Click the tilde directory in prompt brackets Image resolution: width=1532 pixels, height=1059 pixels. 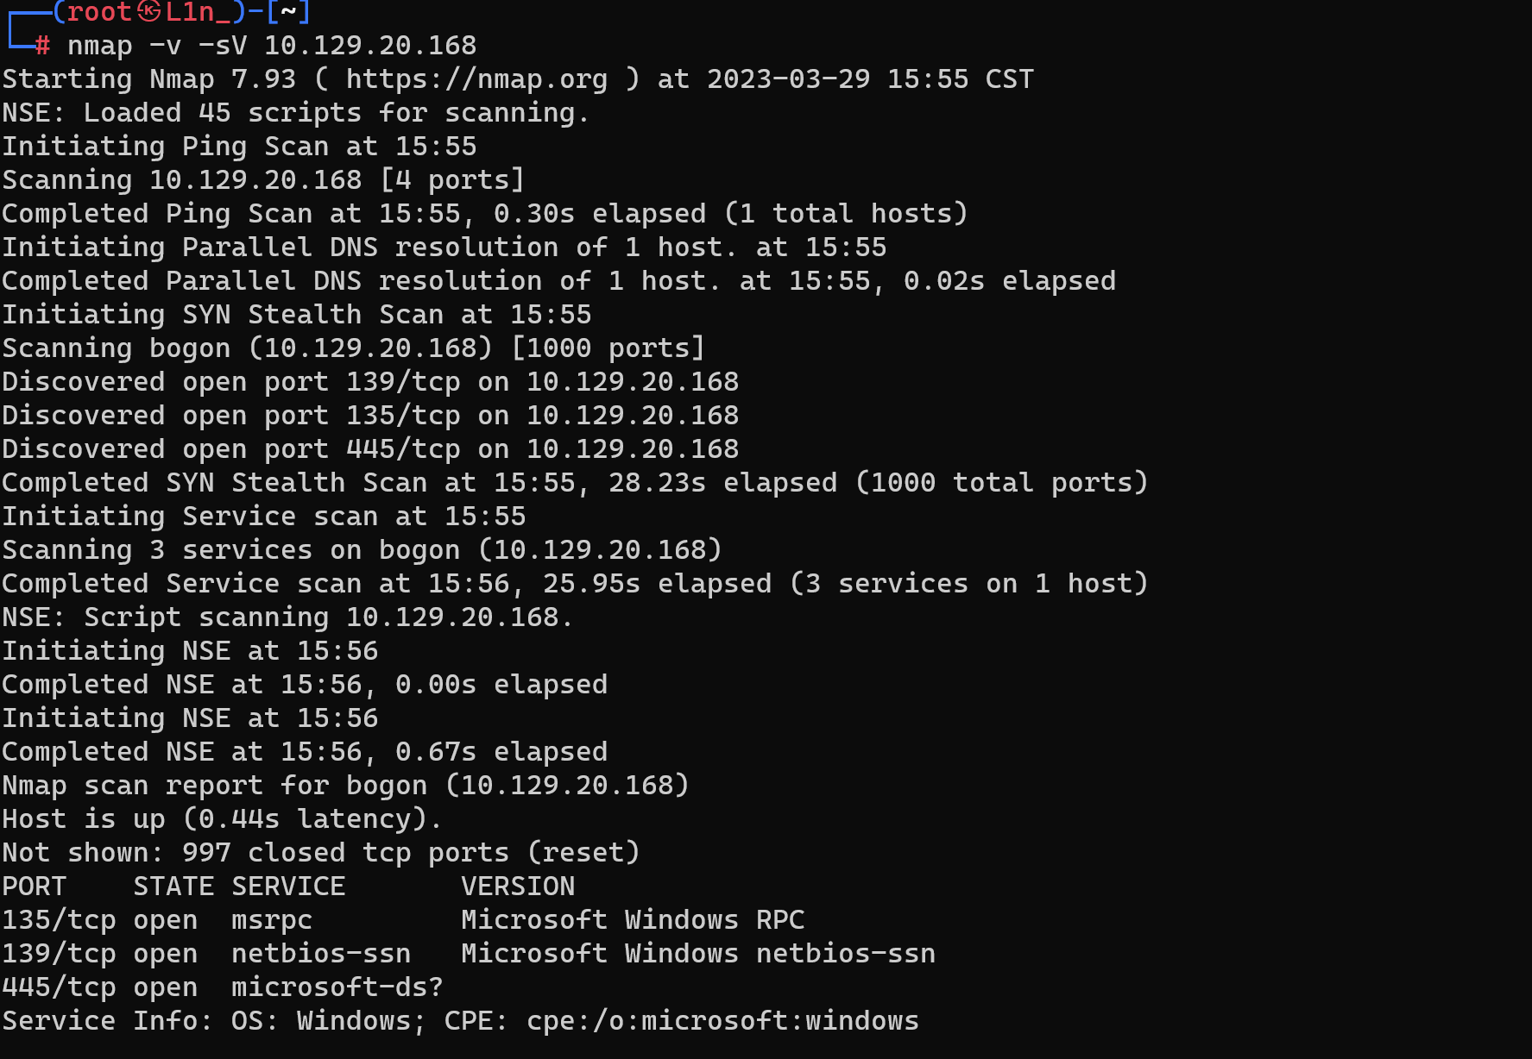click(288, 12)
